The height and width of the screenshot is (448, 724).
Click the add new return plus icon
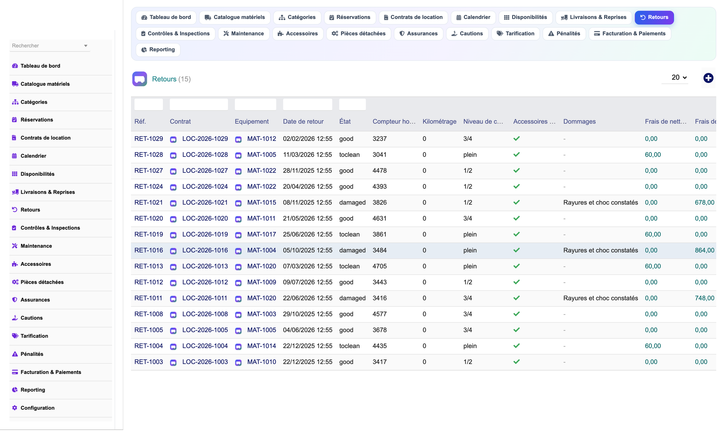click(x=708, y=78)
